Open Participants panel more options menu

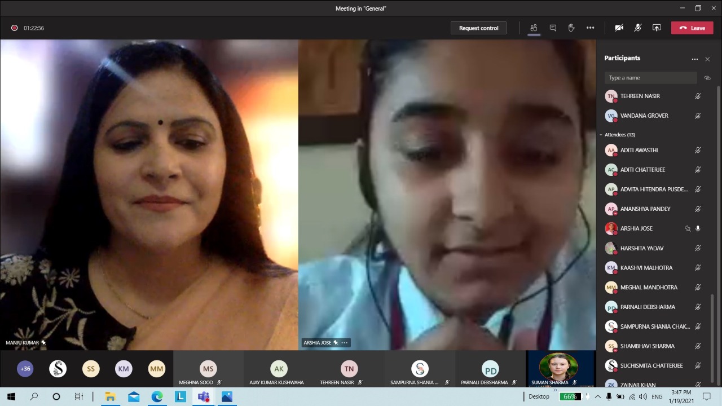click(695, 59)
